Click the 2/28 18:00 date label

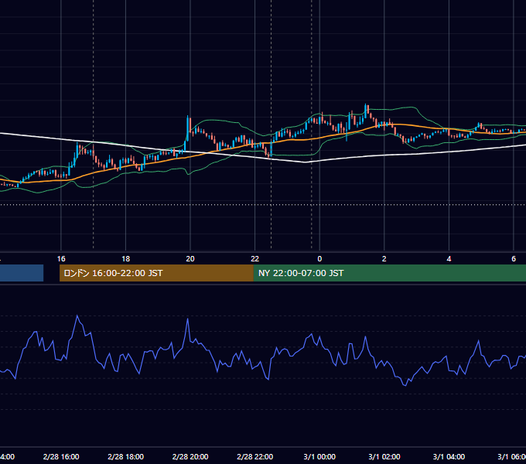click(126, 456)
